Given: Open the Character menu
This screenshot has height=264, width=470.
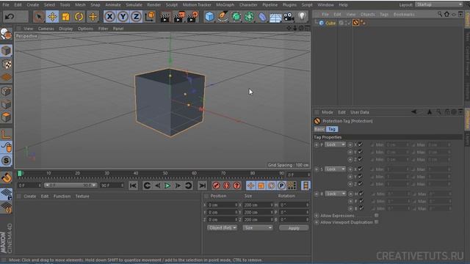Looking at the screenshot, I should tap(248, 5).
